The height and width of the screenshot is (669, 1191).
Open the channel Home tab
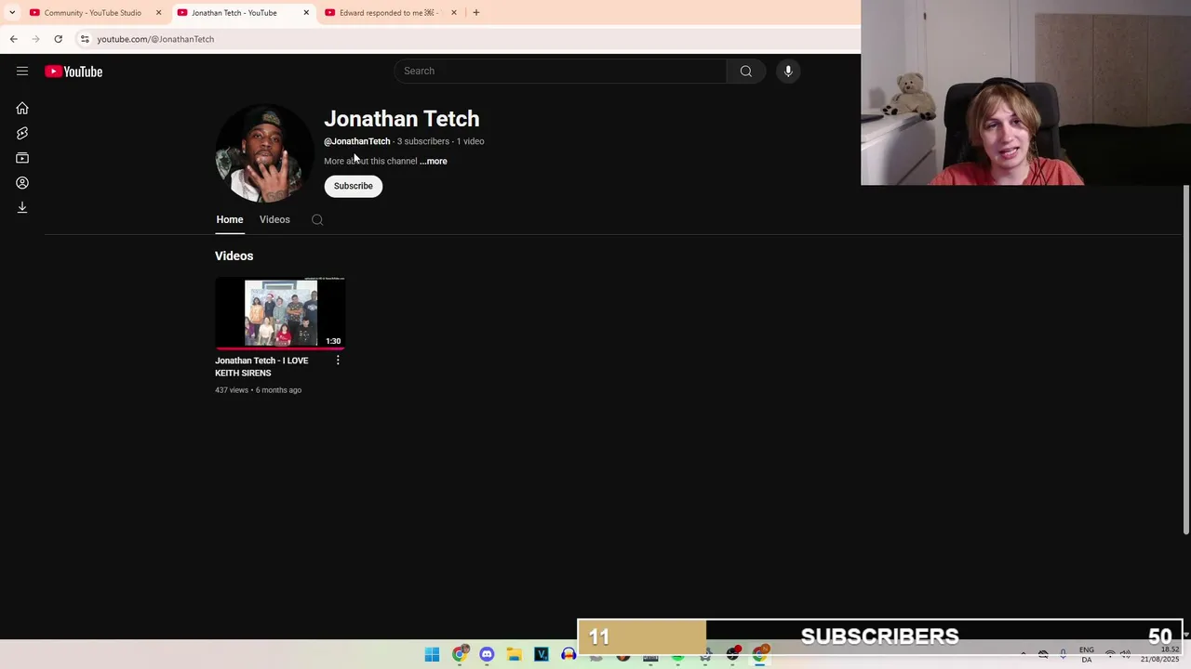point(230,220)
